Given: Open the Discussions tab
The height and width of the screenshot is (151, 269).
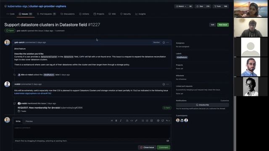Looking at the screenshot, I should click(x=68, y=14).
